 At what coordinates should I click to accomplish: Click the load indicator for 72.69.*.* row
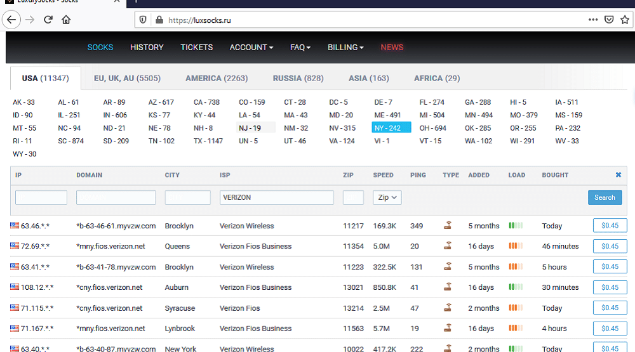pos(516,245)
